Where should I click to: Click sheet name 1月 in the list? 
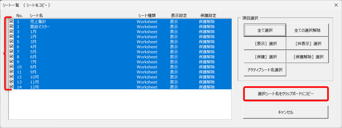click(33, 32)
